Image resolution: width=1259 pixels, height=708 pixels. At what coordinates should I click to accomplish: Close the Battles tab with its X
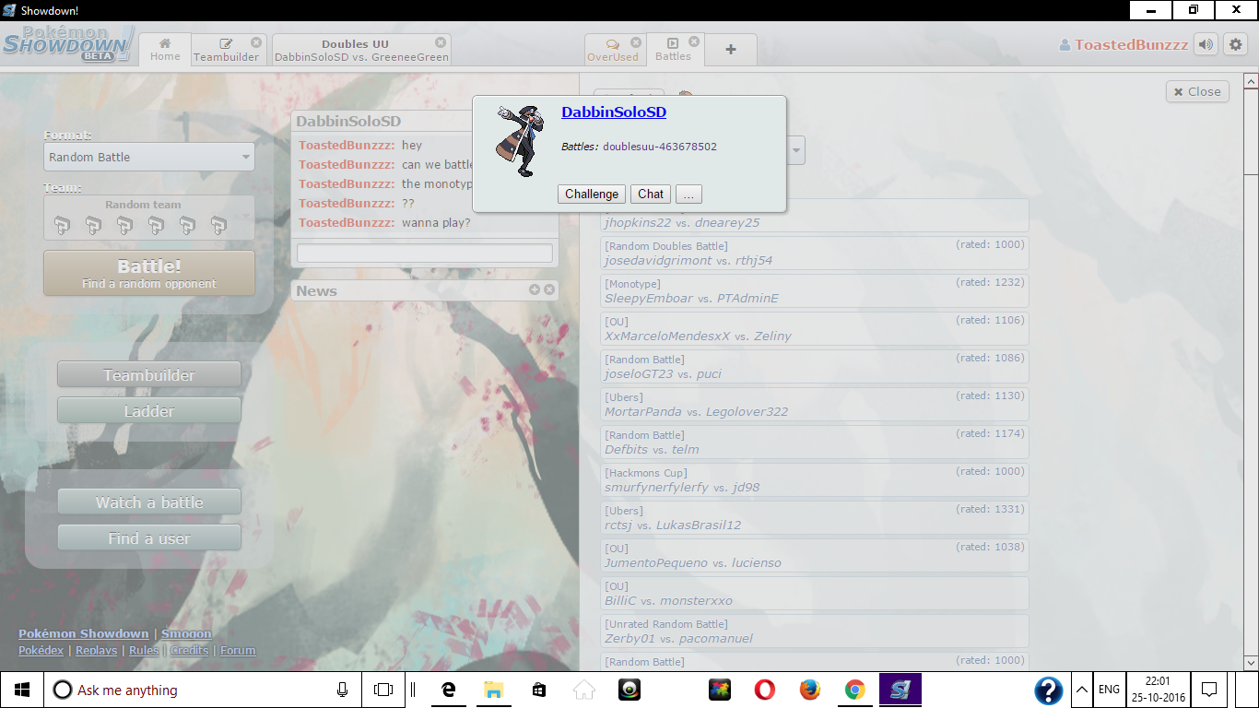coord(694,42)
